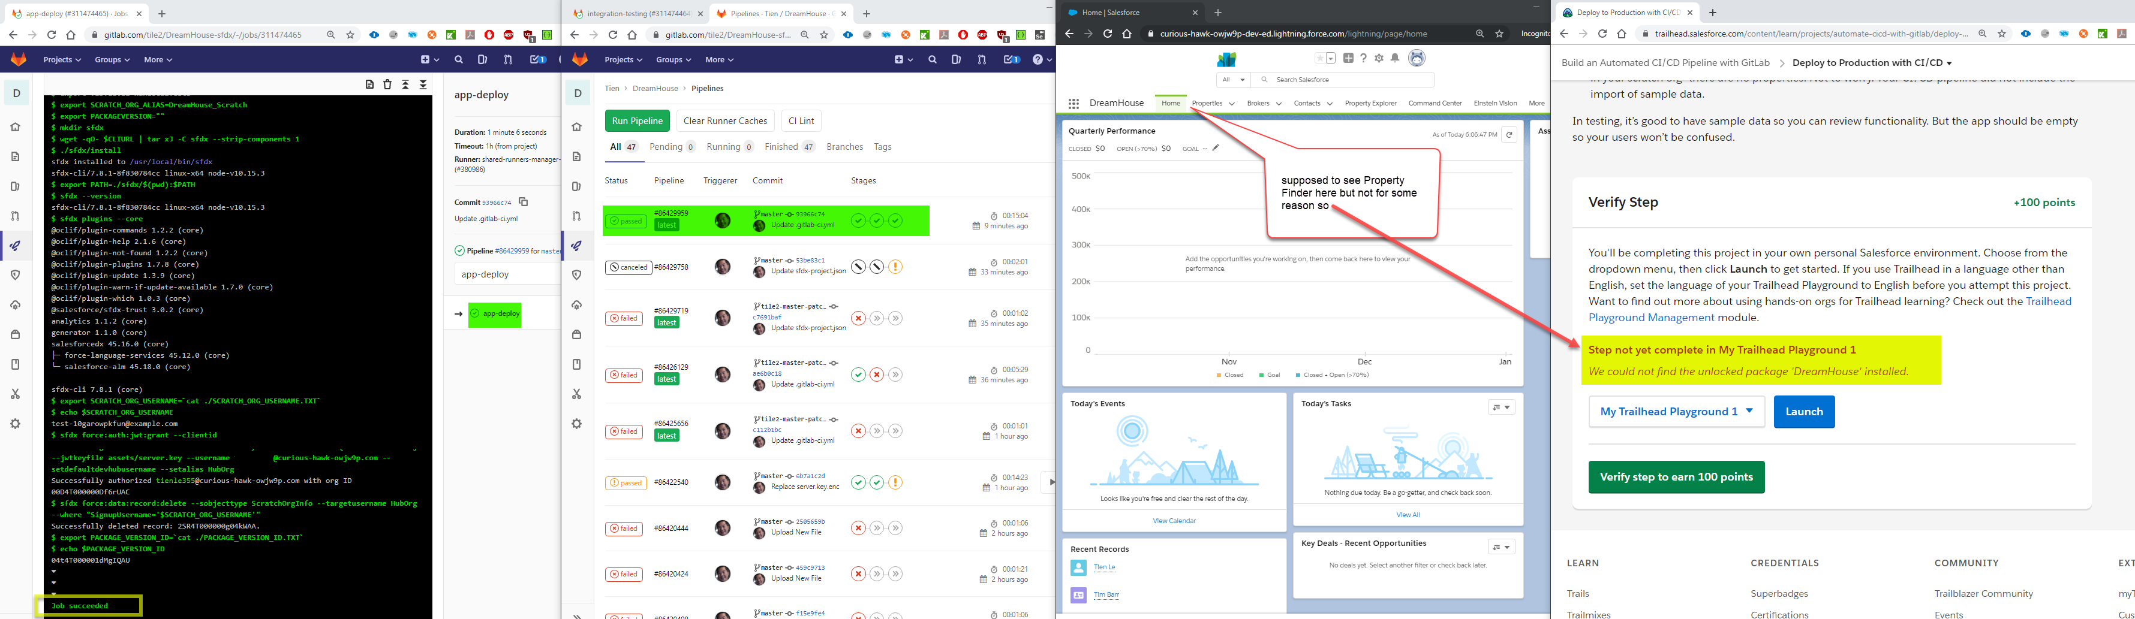Toggle Closed series in chart legend
Viewport: 2135px width, 619px height.
pyautogui.click(x=1230, y=375)
